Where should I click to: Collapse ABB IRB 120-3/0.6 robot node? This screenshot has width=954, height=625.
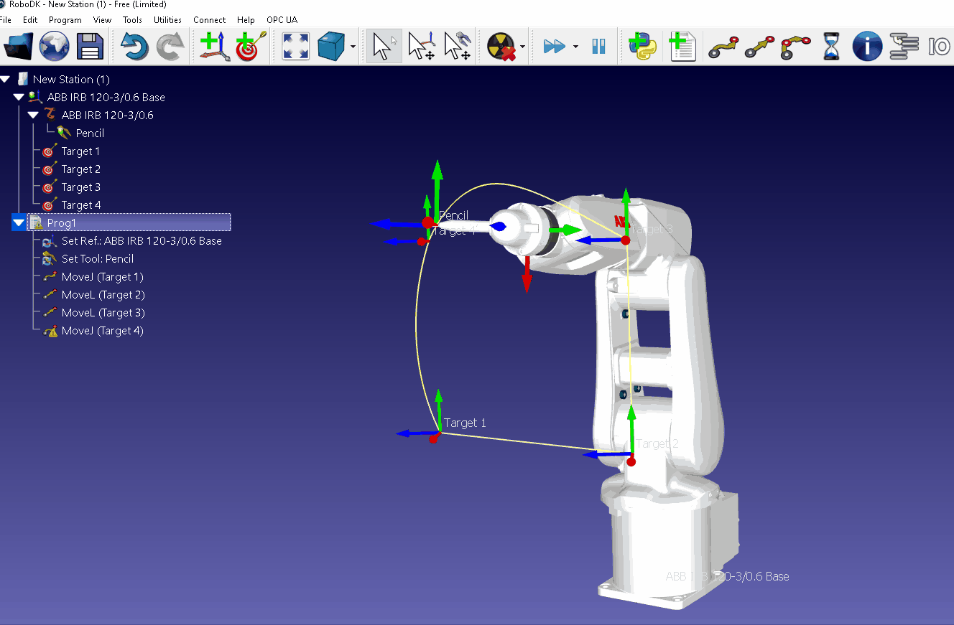click(x=33, y=115)
